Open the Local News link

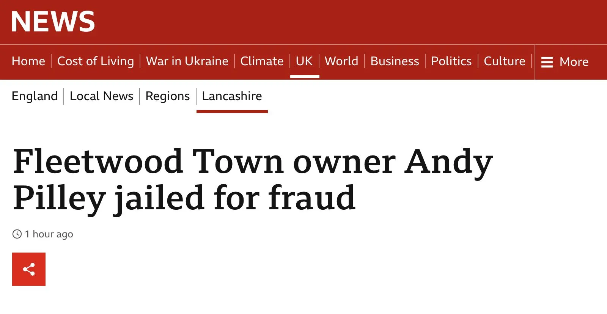point(102,96)
